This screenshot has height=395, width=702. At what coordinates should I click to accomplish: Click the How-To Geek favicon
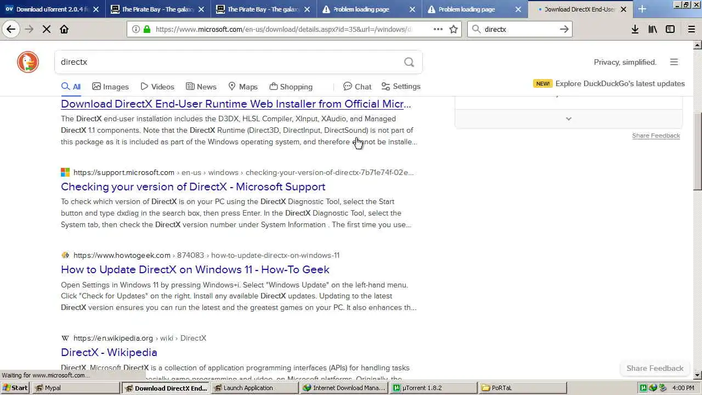65,255
